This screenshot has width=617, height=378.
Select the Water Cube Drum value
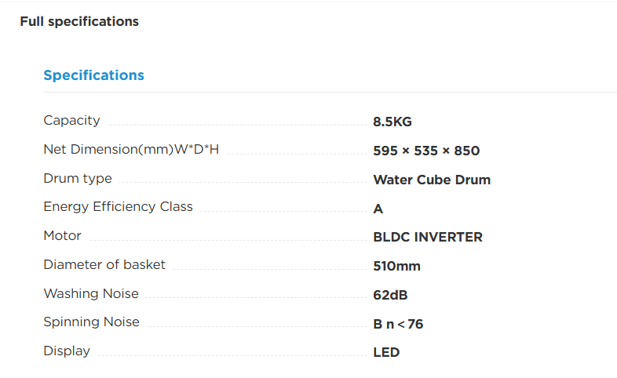(x=432, y=180)
